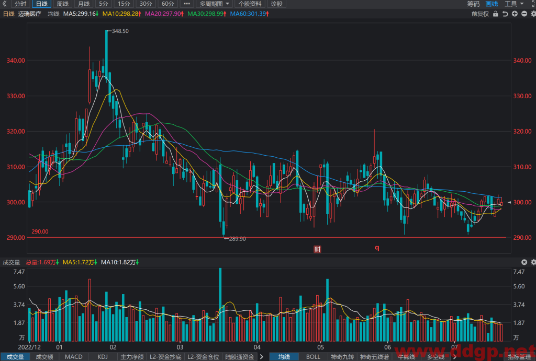Toggle 前复权 price adjustment

pyautogui.click(x=480, y=14)
